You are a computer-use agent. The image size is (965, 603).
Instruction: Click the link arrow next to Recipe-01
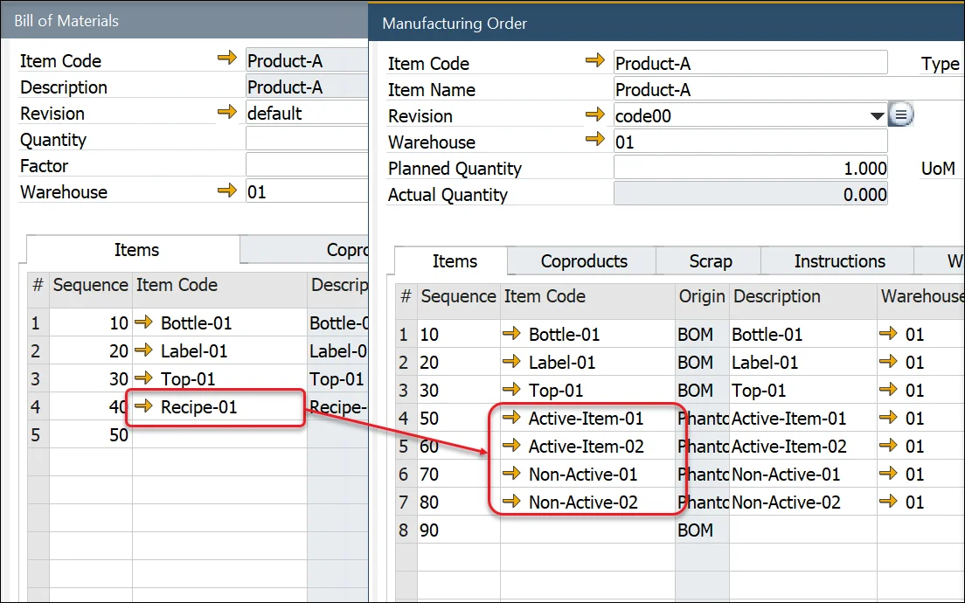[x=143, y=406]
